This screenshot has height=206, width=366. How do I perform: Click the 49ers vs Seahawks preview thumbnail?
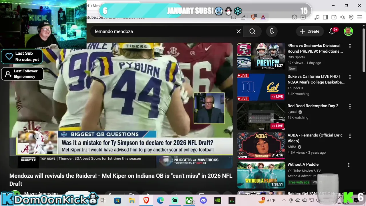click(261, 56)
